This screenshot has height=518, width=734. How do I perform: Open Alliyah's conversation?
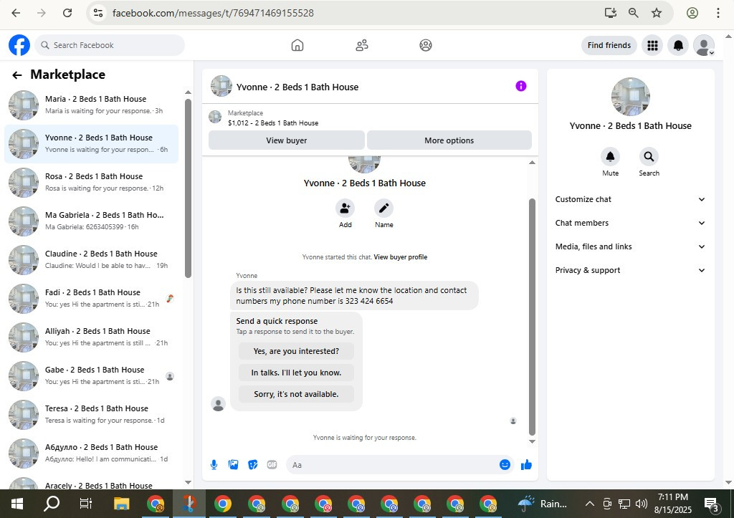click(x=92, y=337)
